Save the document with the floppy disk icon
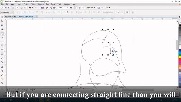 [9, 8]
